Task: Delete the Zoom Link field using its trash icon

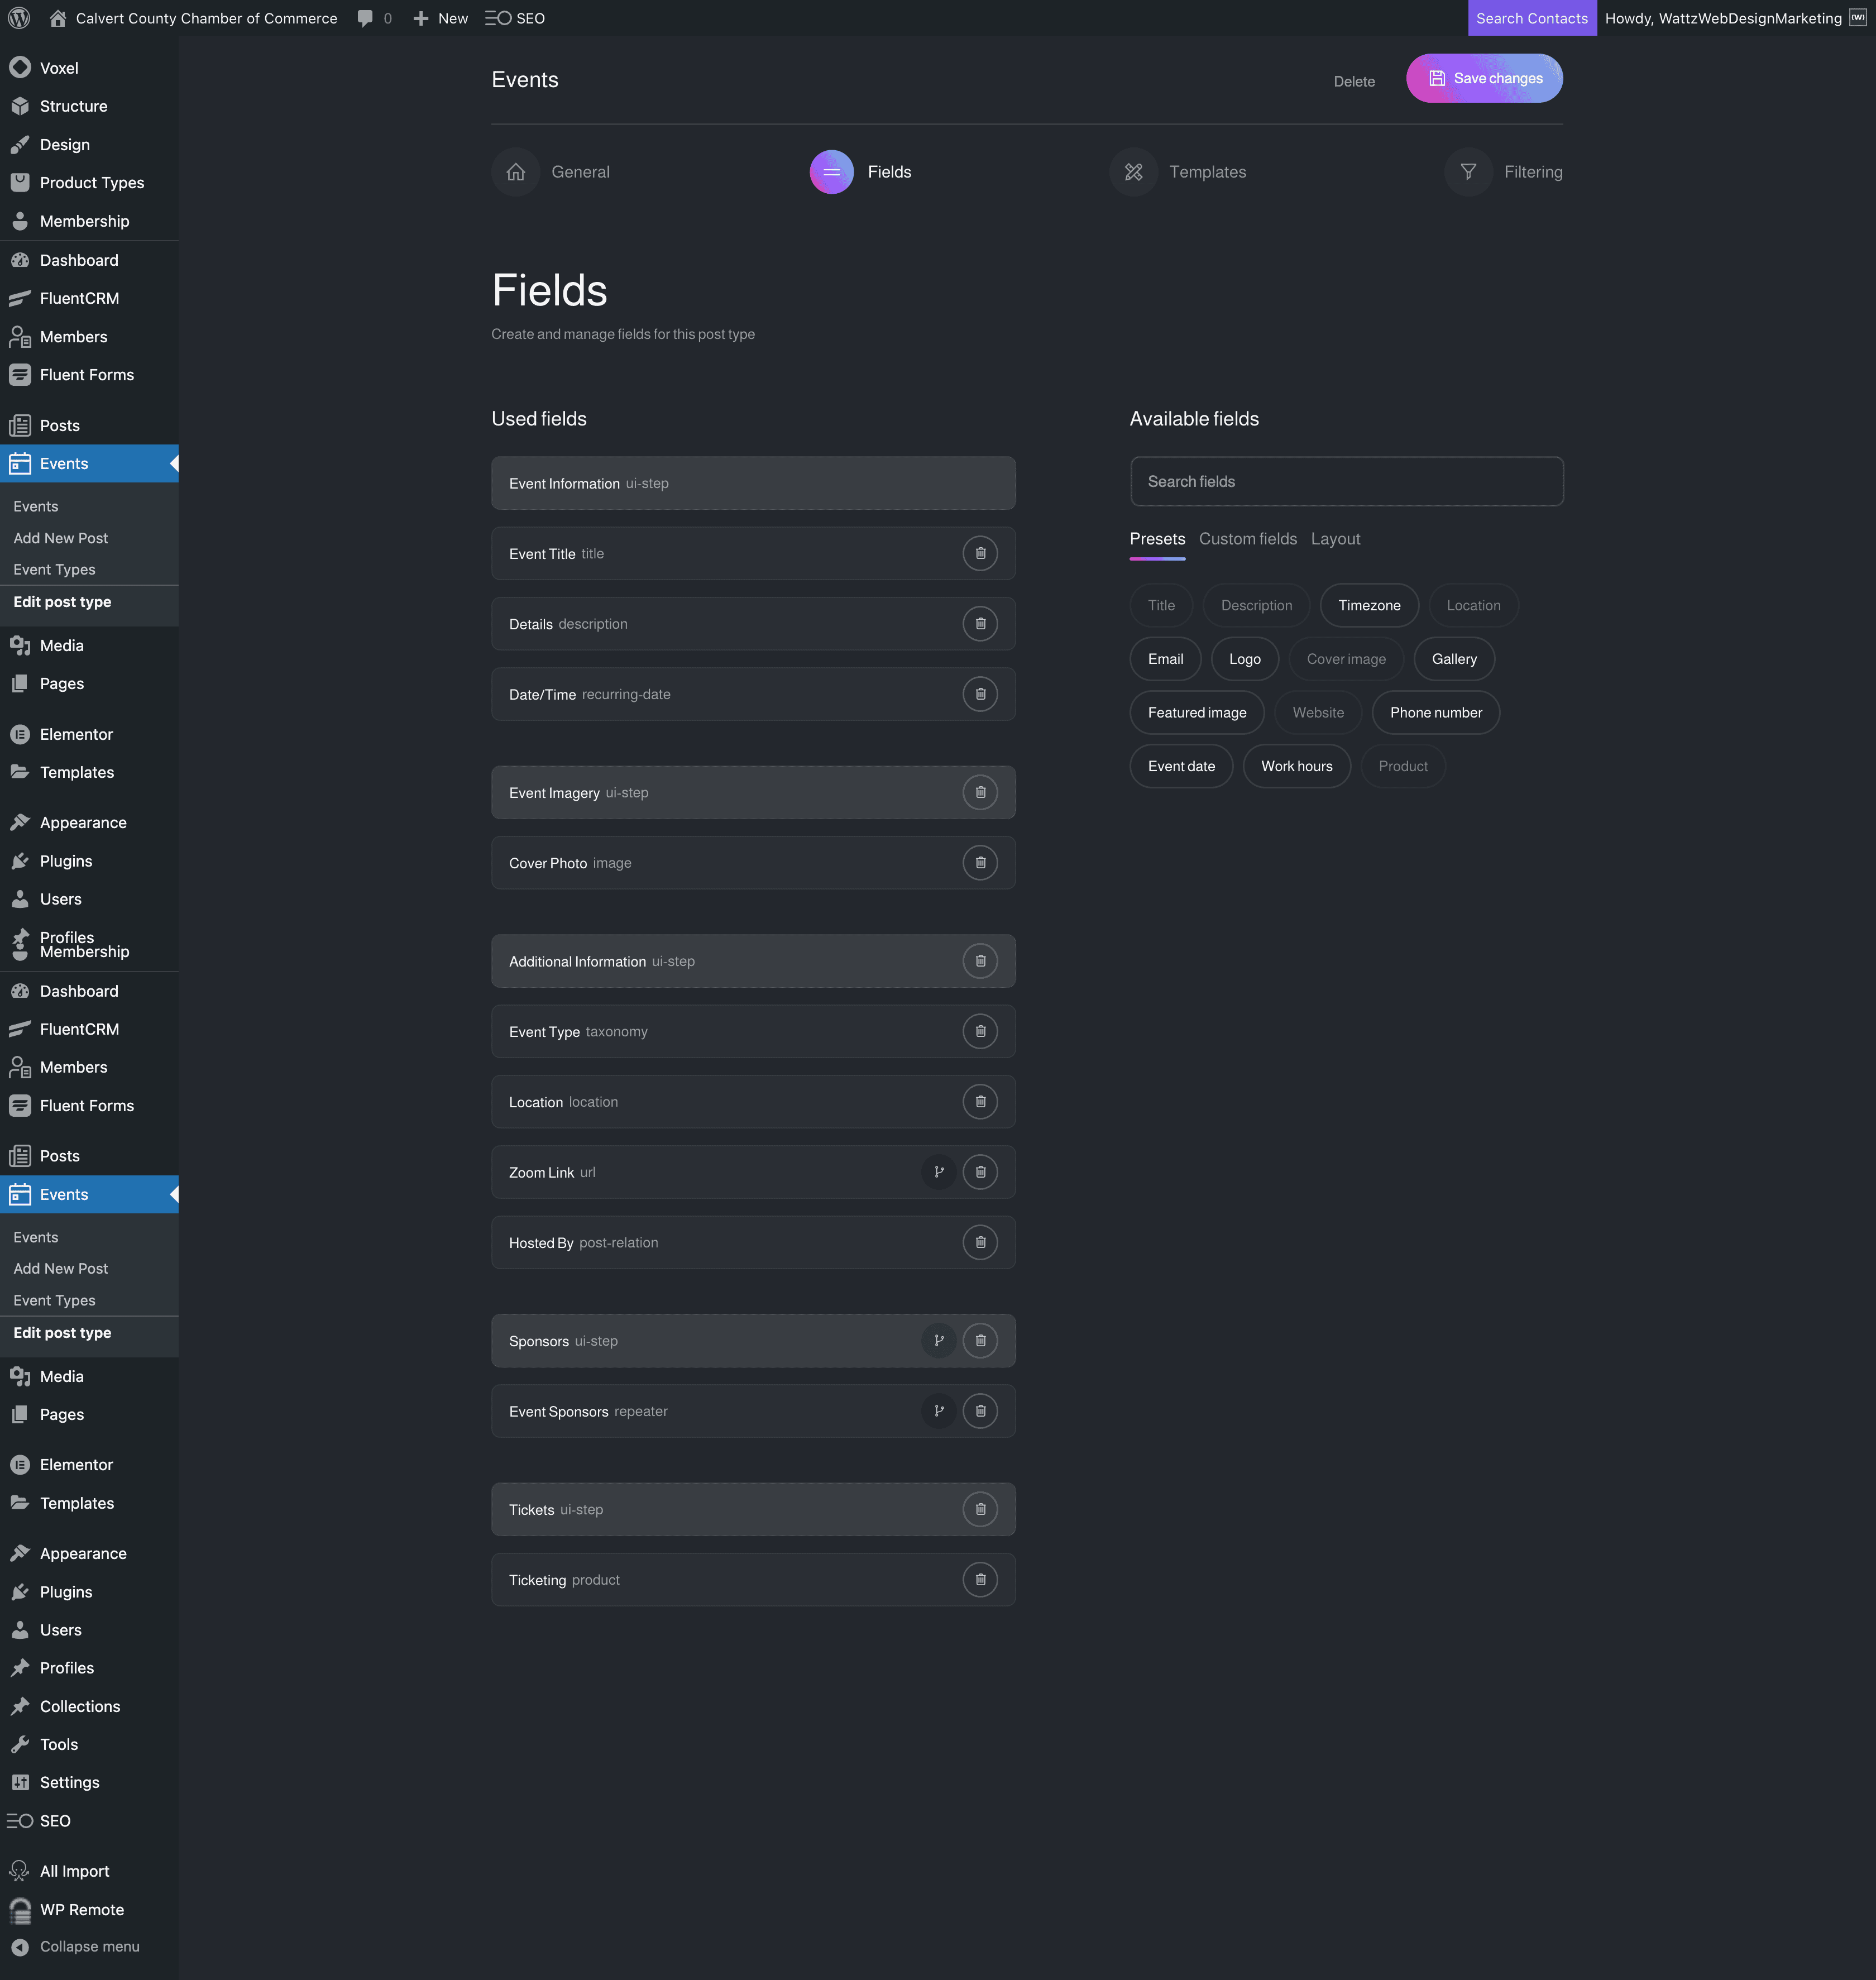Action: (980, 1171)
